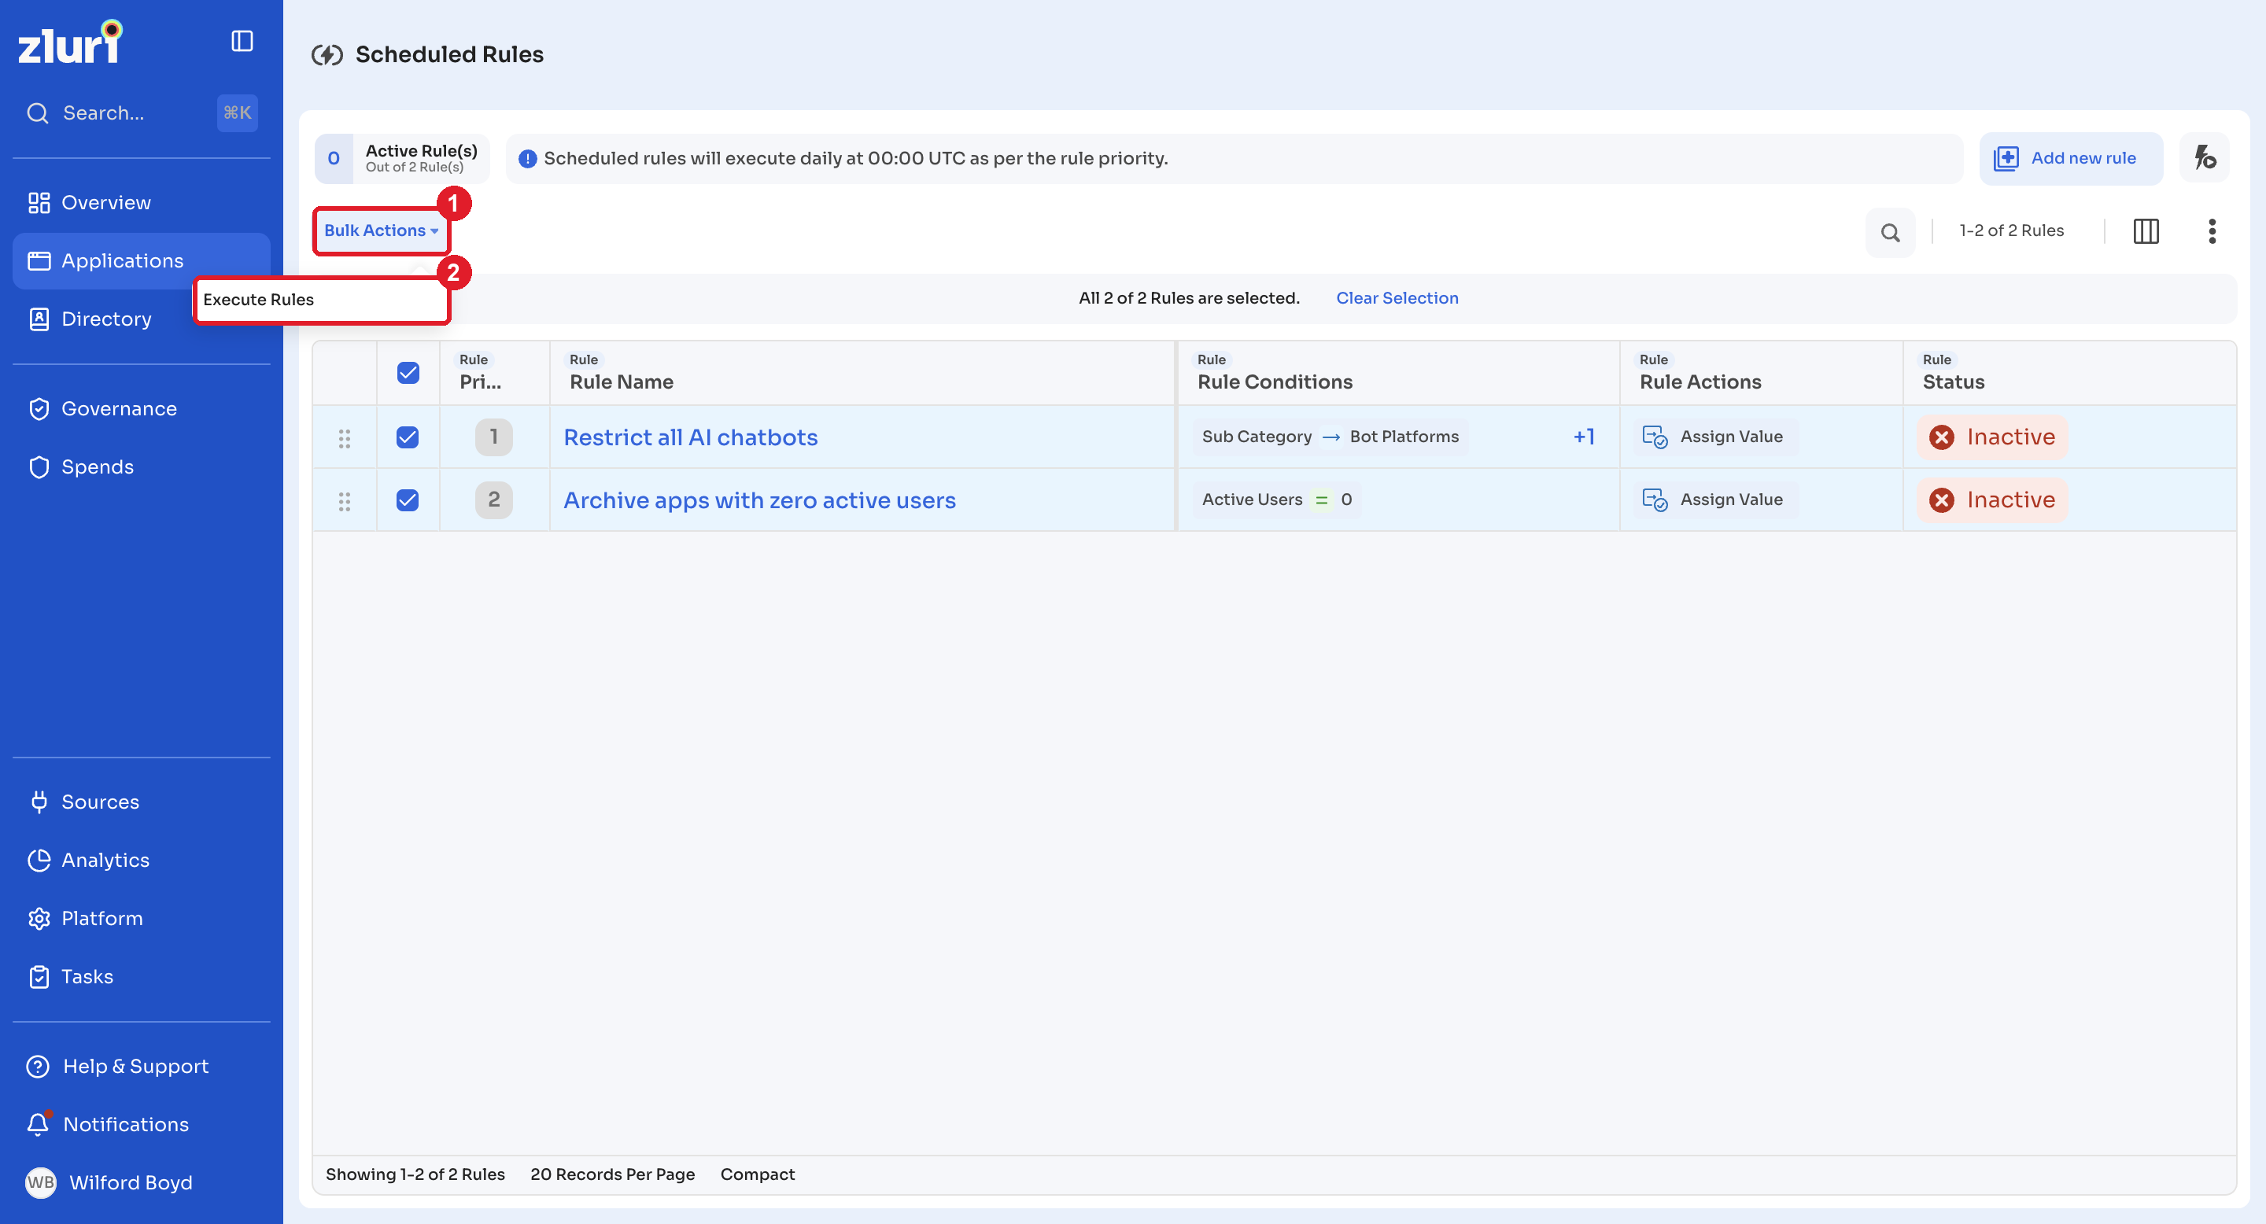This screenshot has width=2266, height=1224.
Task: Open Governance in the sidebar
Action: click(x=141, y=409)
